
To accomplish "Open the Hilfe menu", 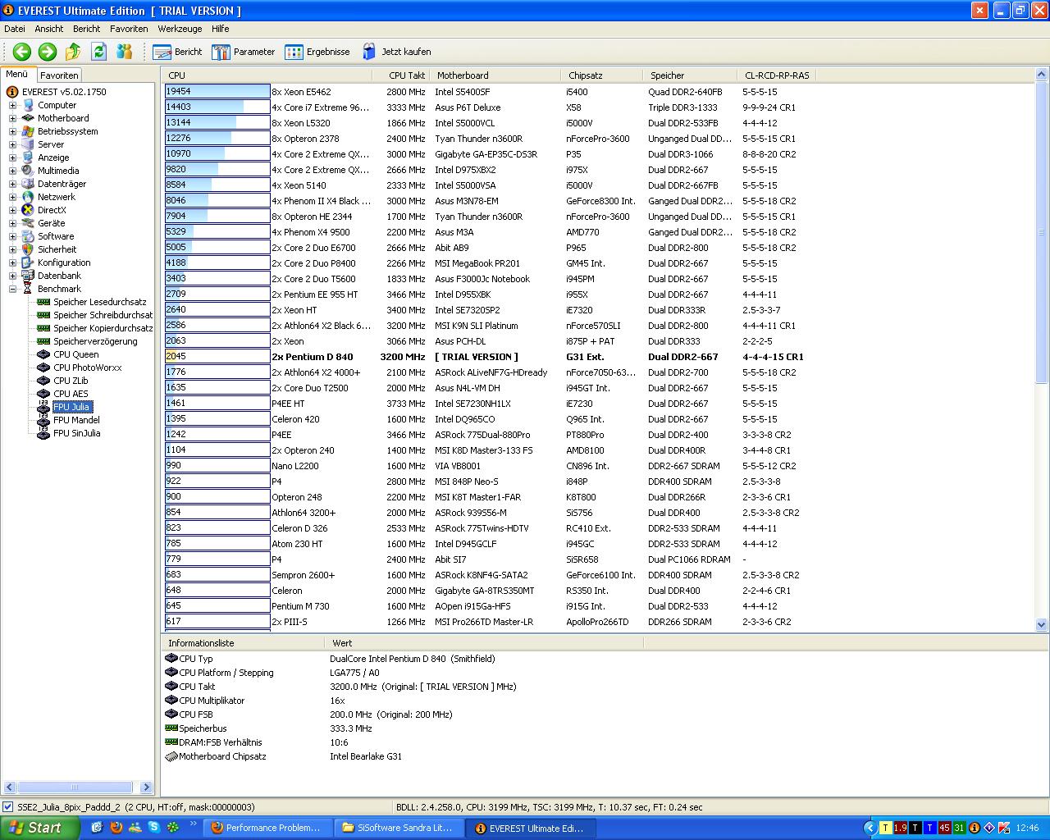I will click(x=220, y=29).
